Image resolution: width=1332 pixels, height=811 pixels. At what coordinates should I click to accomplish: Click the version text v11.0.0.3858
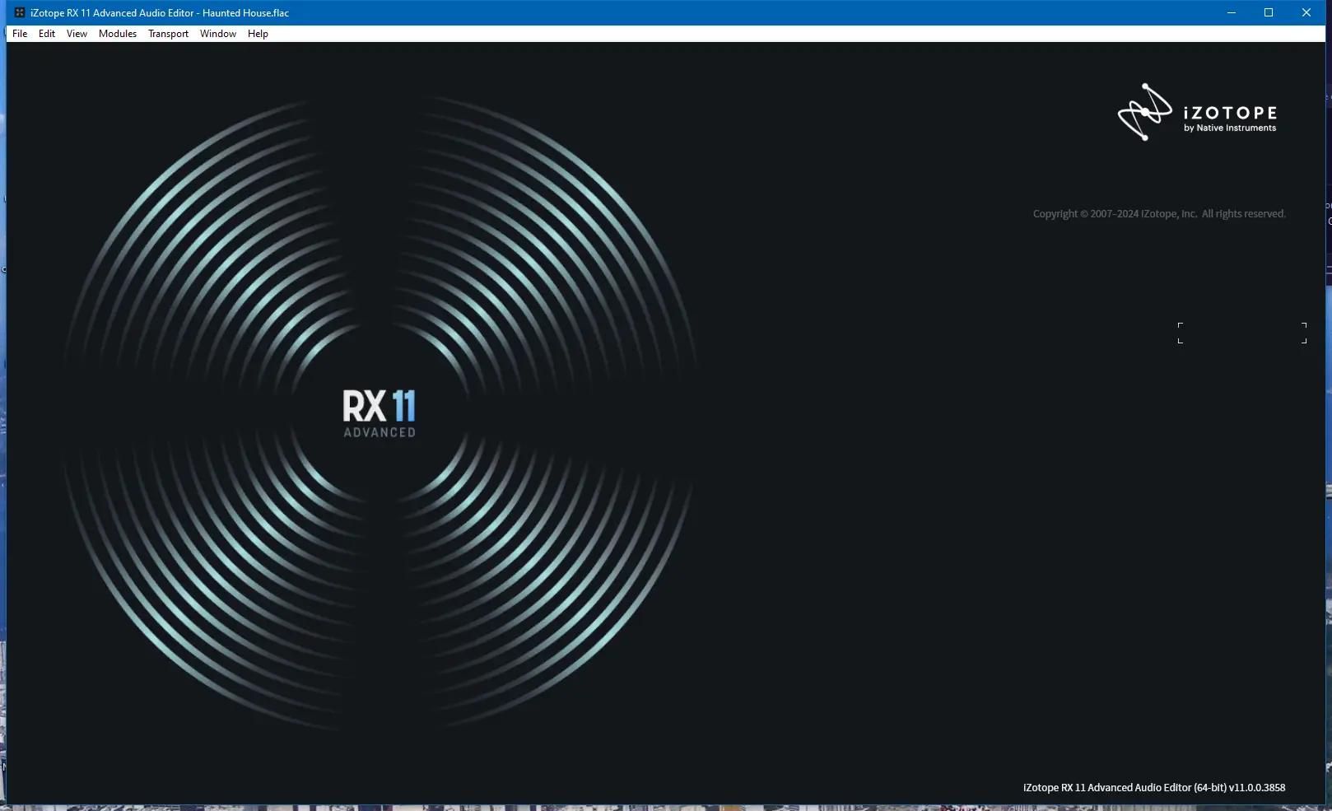point(1257,787)
